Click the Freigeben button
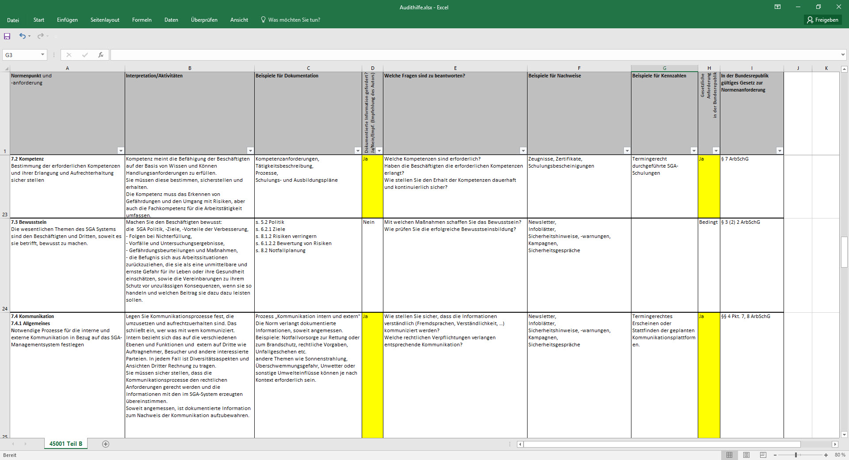This screenshot has width=849, height=460. (x=822, y=20)
